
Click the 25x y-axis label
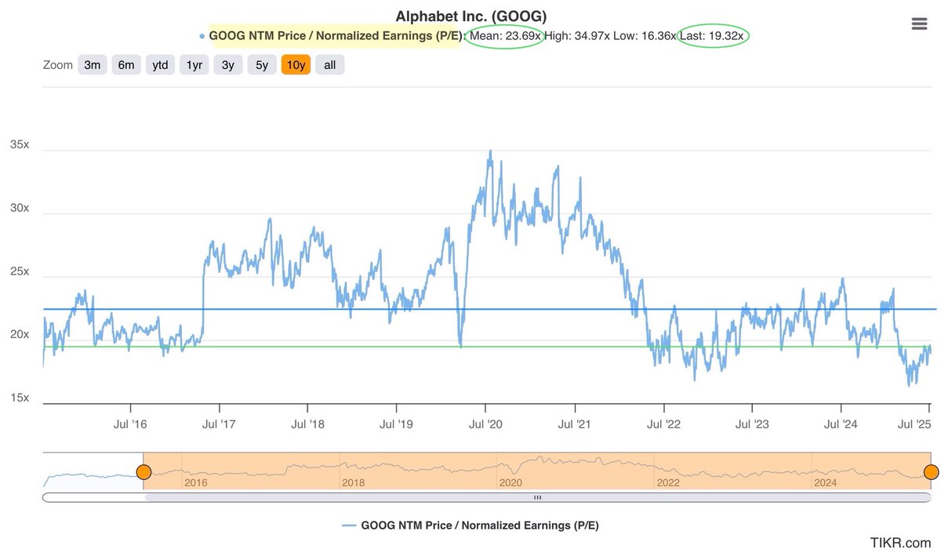(x=20, y=271)
